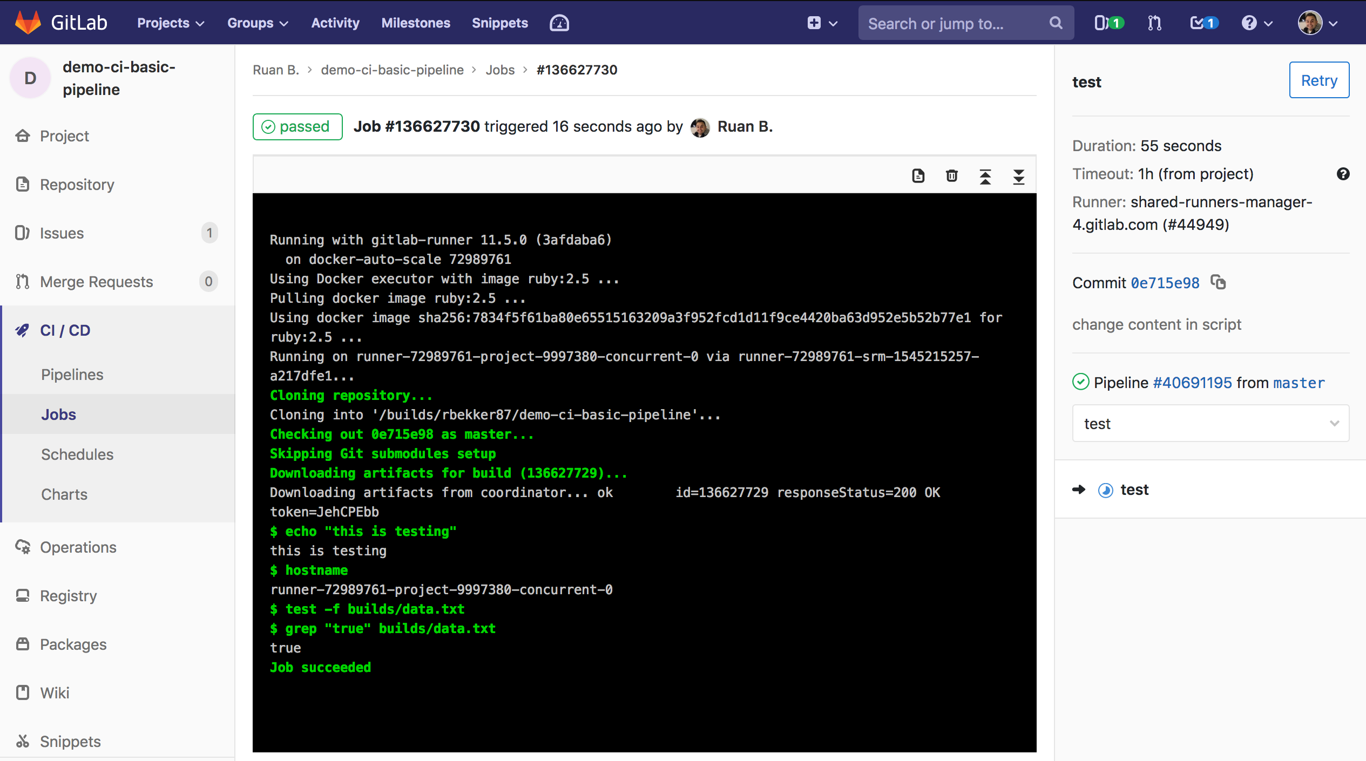Click the copy commit hash icon

point(1218,282)
